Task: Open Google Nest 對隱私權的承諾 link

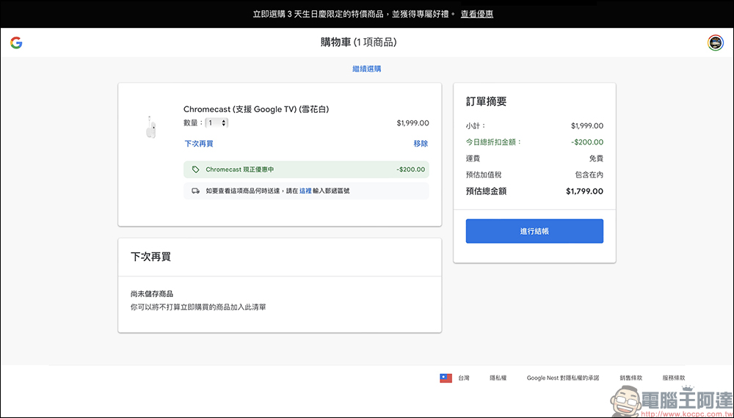Action: 562,378
